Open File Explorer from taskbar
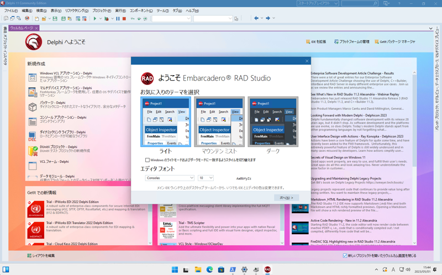The image size is (442, 275). pos(198,269)
